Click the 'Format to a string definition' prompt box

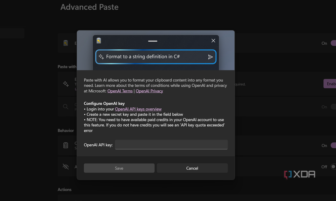point(156,57)
